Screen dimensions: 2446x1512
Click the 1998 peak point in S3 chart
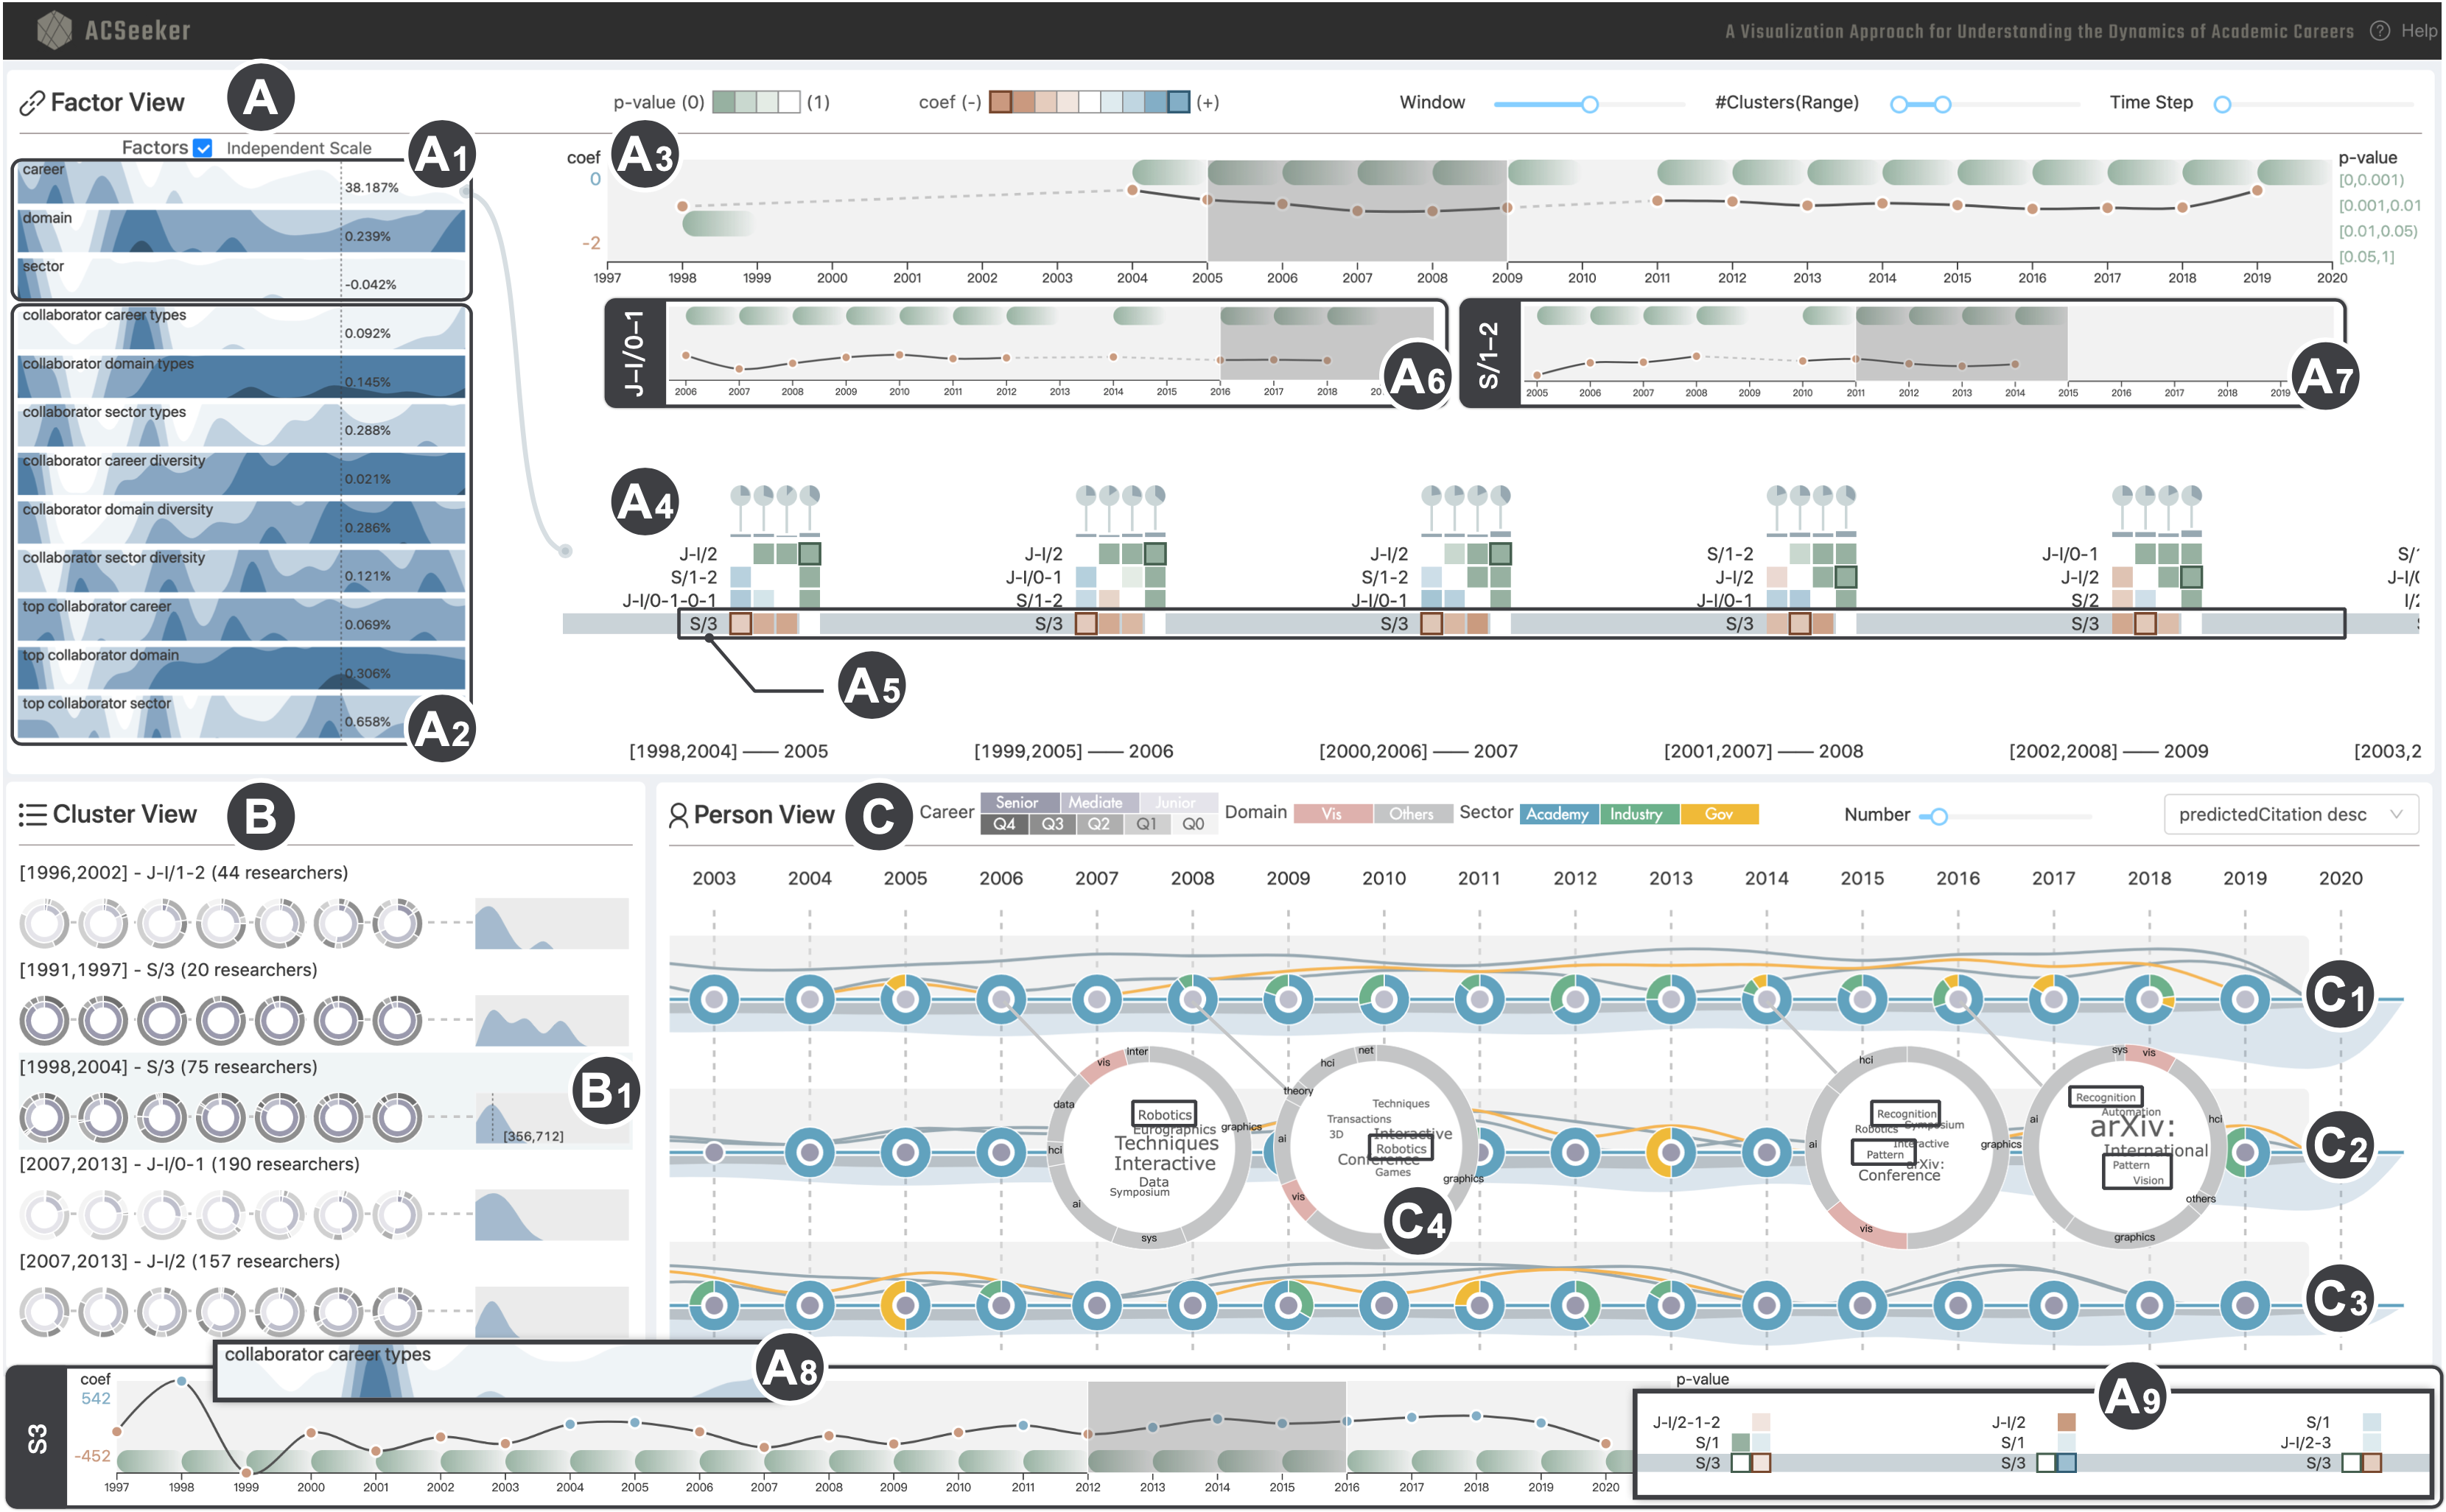click(x=181, y=1381)
